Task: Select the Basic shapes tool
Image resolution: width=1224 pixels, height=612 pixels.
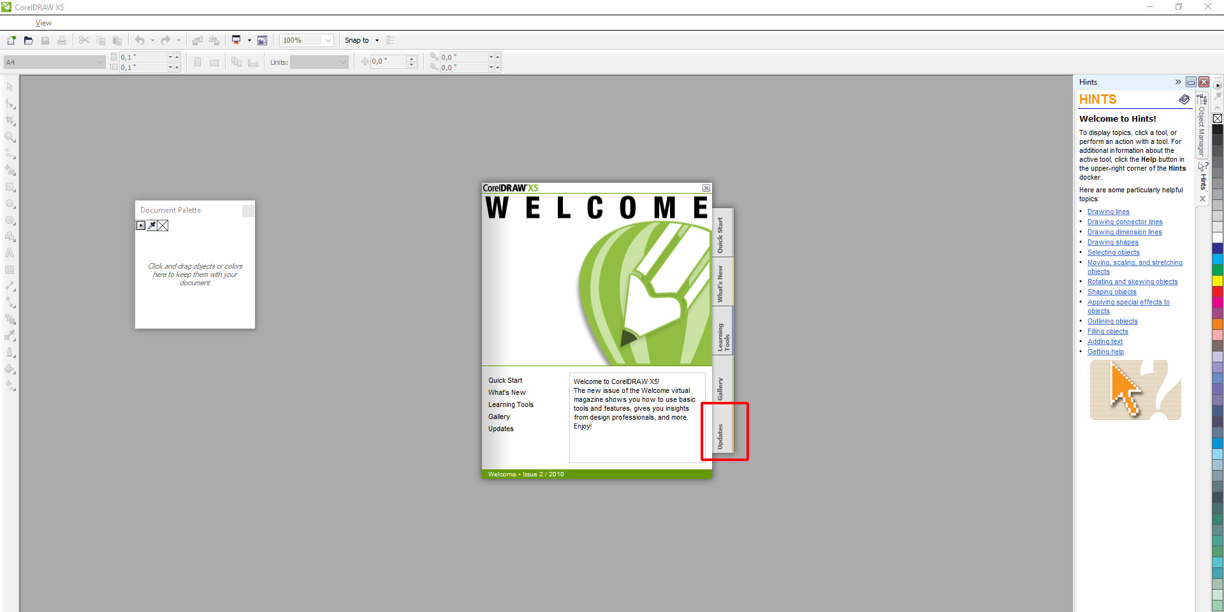Action: pyautogui.click(x=10, y=236)
